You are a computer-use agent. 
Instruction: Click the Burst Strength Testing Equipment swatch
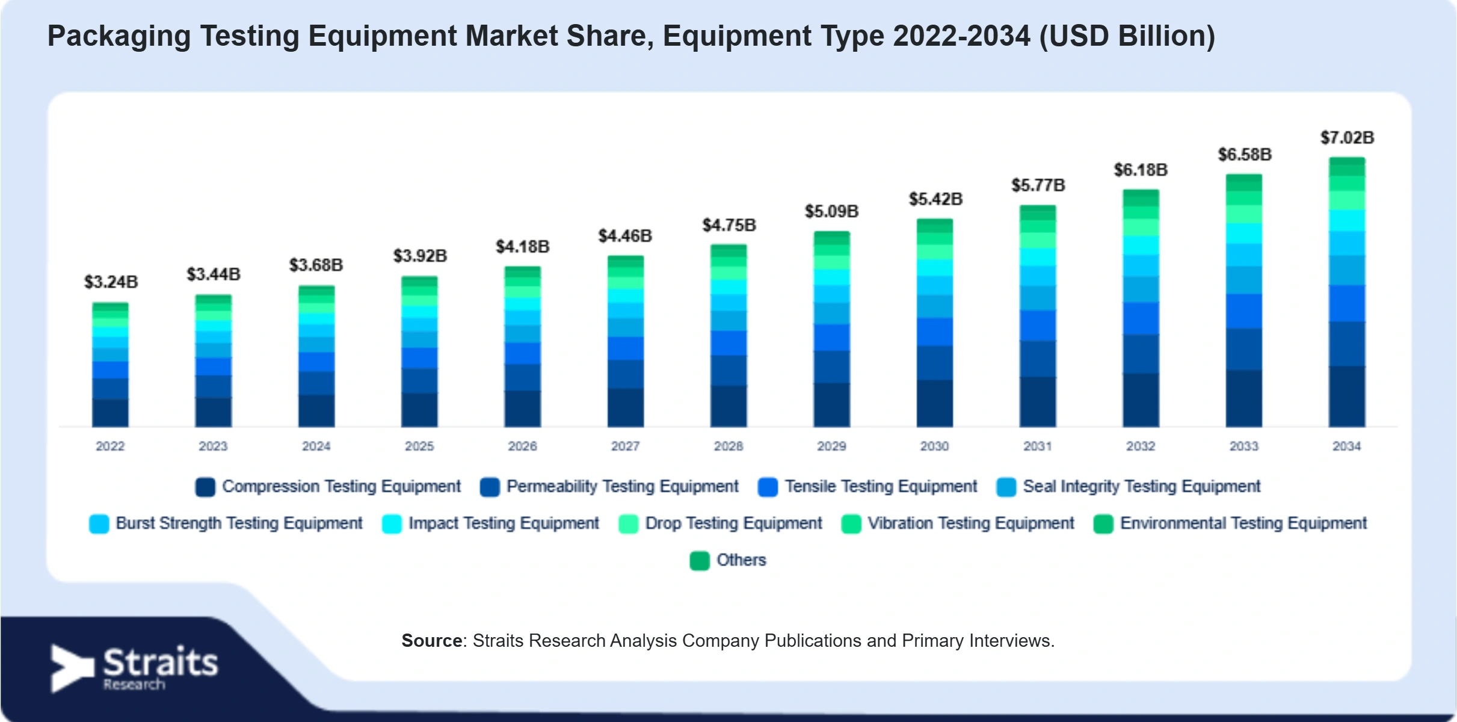point(99,524)
